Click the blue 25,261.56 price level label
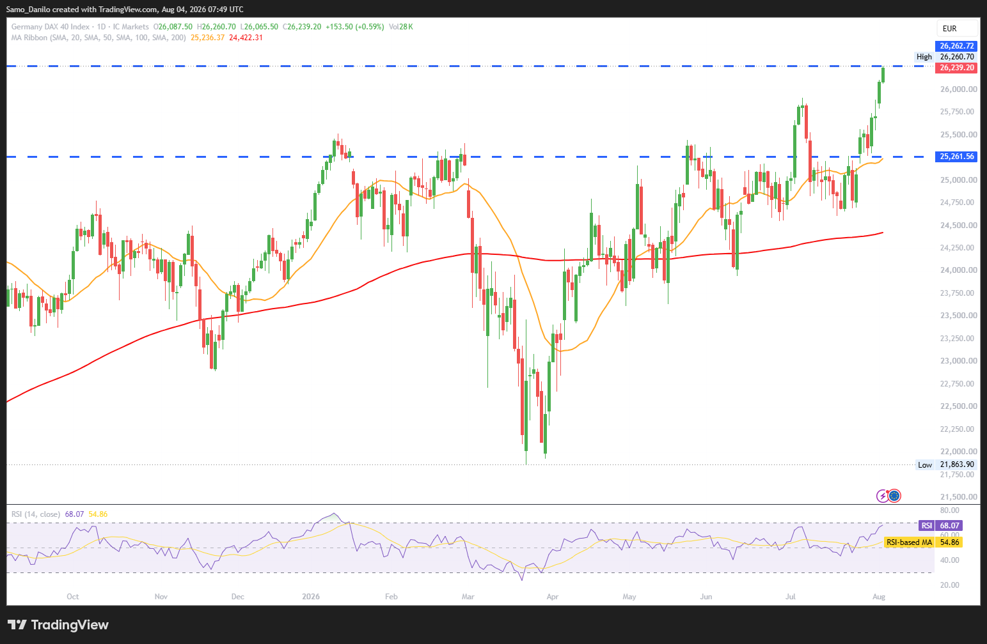The height and width of the screenshot is (644, 987). click(956, 157)
